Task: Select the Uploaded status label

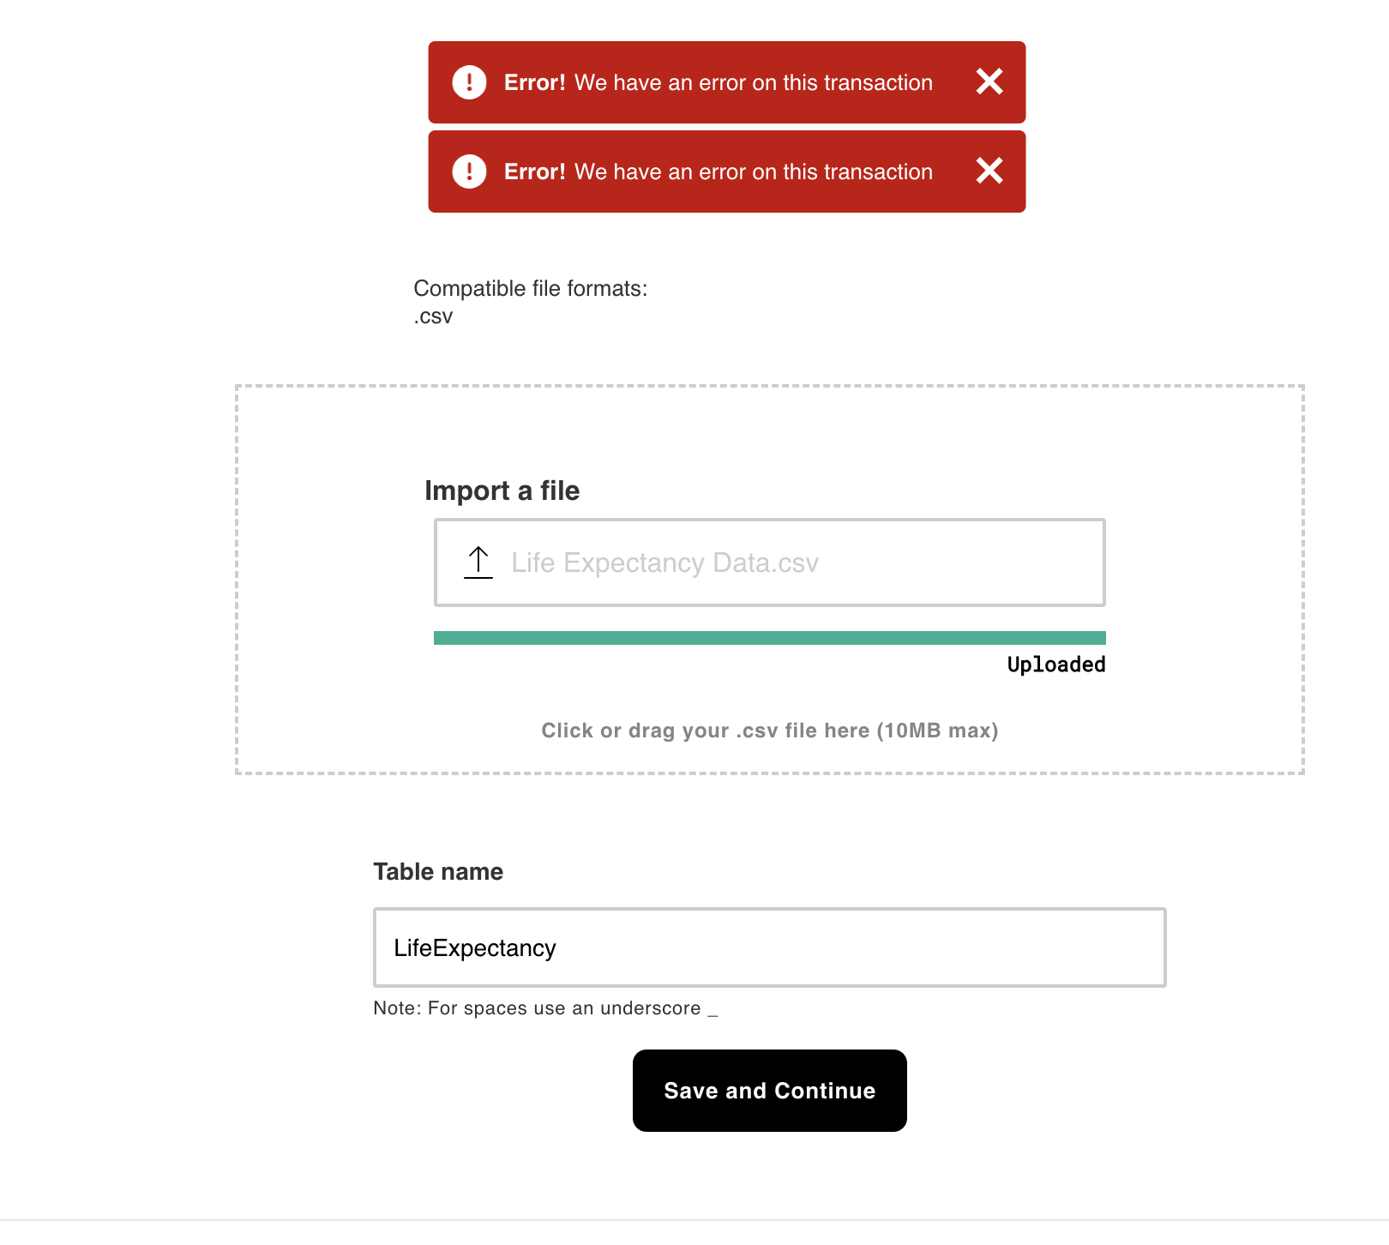Action: [x=1056, y=664]
